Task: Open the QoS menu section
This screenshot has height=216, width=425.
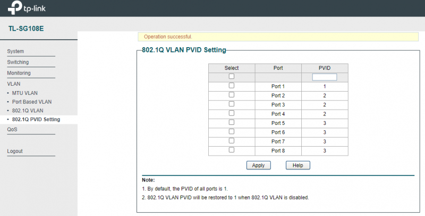Action: pos(12,129)
